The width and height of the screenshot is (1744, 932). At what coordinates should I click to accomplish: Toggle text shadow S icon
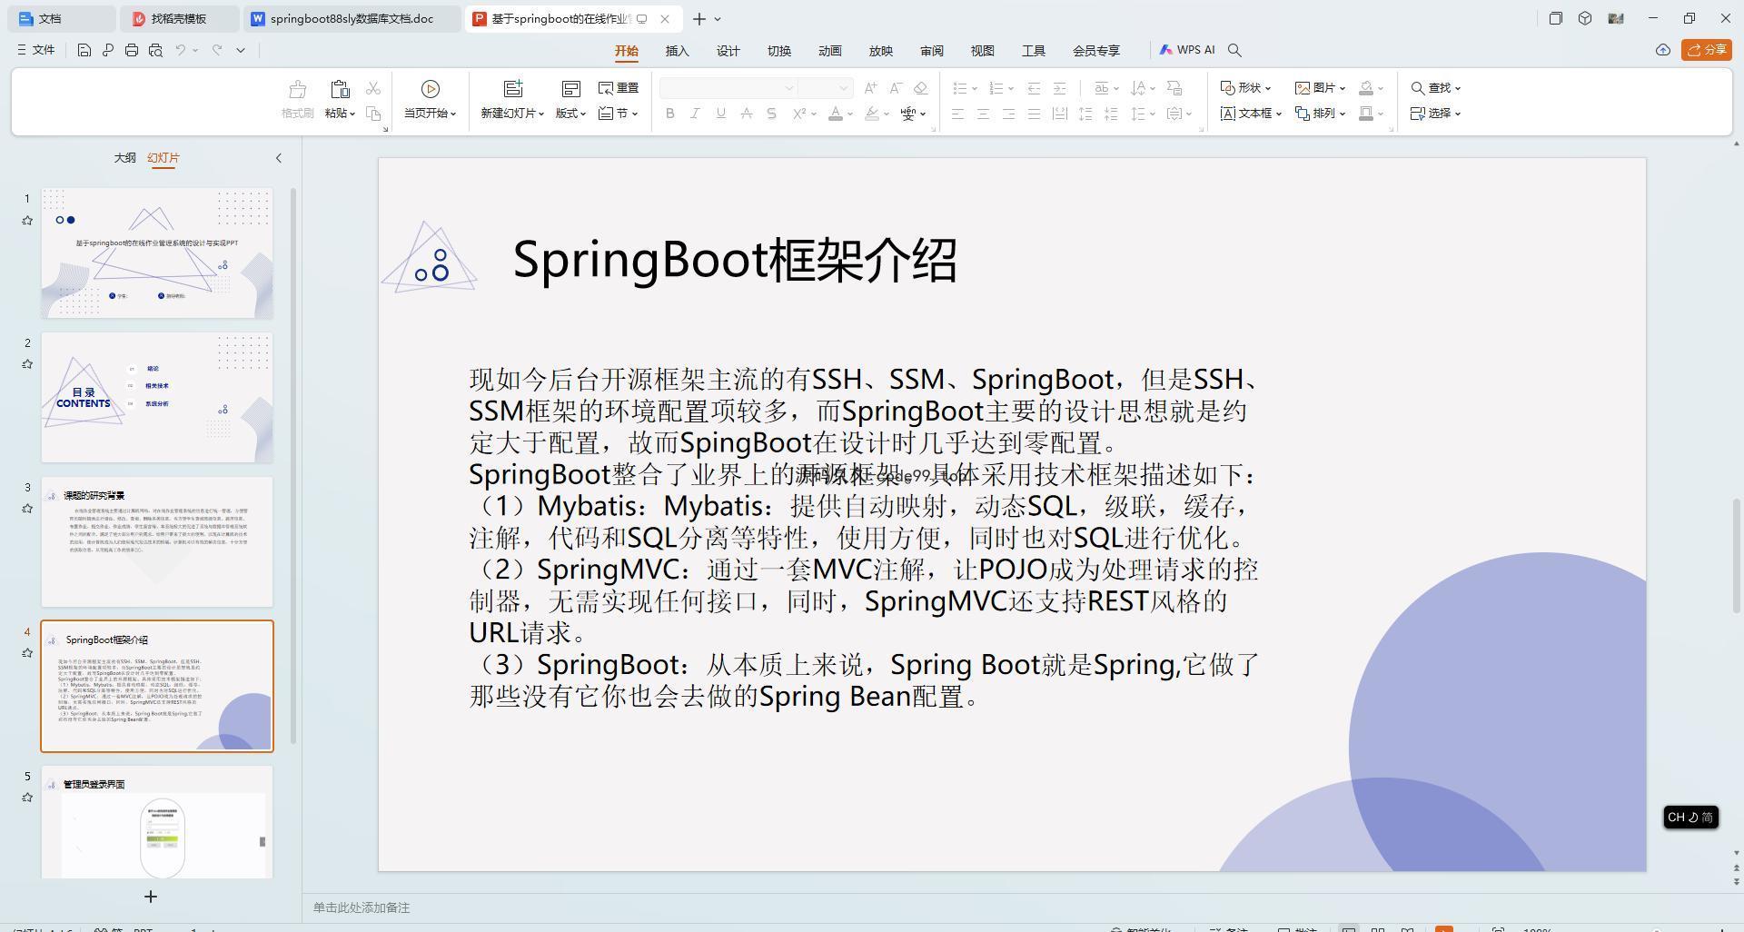771,114
